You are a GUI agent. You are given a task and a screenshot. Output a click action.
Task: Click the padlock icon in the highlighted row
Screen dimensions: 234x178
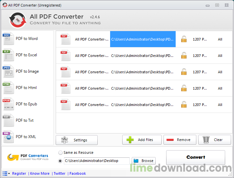click(x=184, y=39)
